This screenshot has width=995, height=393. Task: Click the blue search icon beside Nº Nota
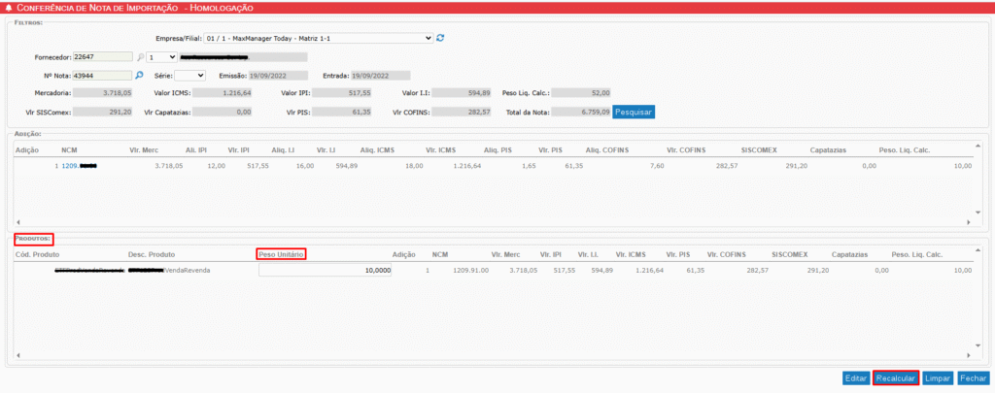tap(139, 75)
